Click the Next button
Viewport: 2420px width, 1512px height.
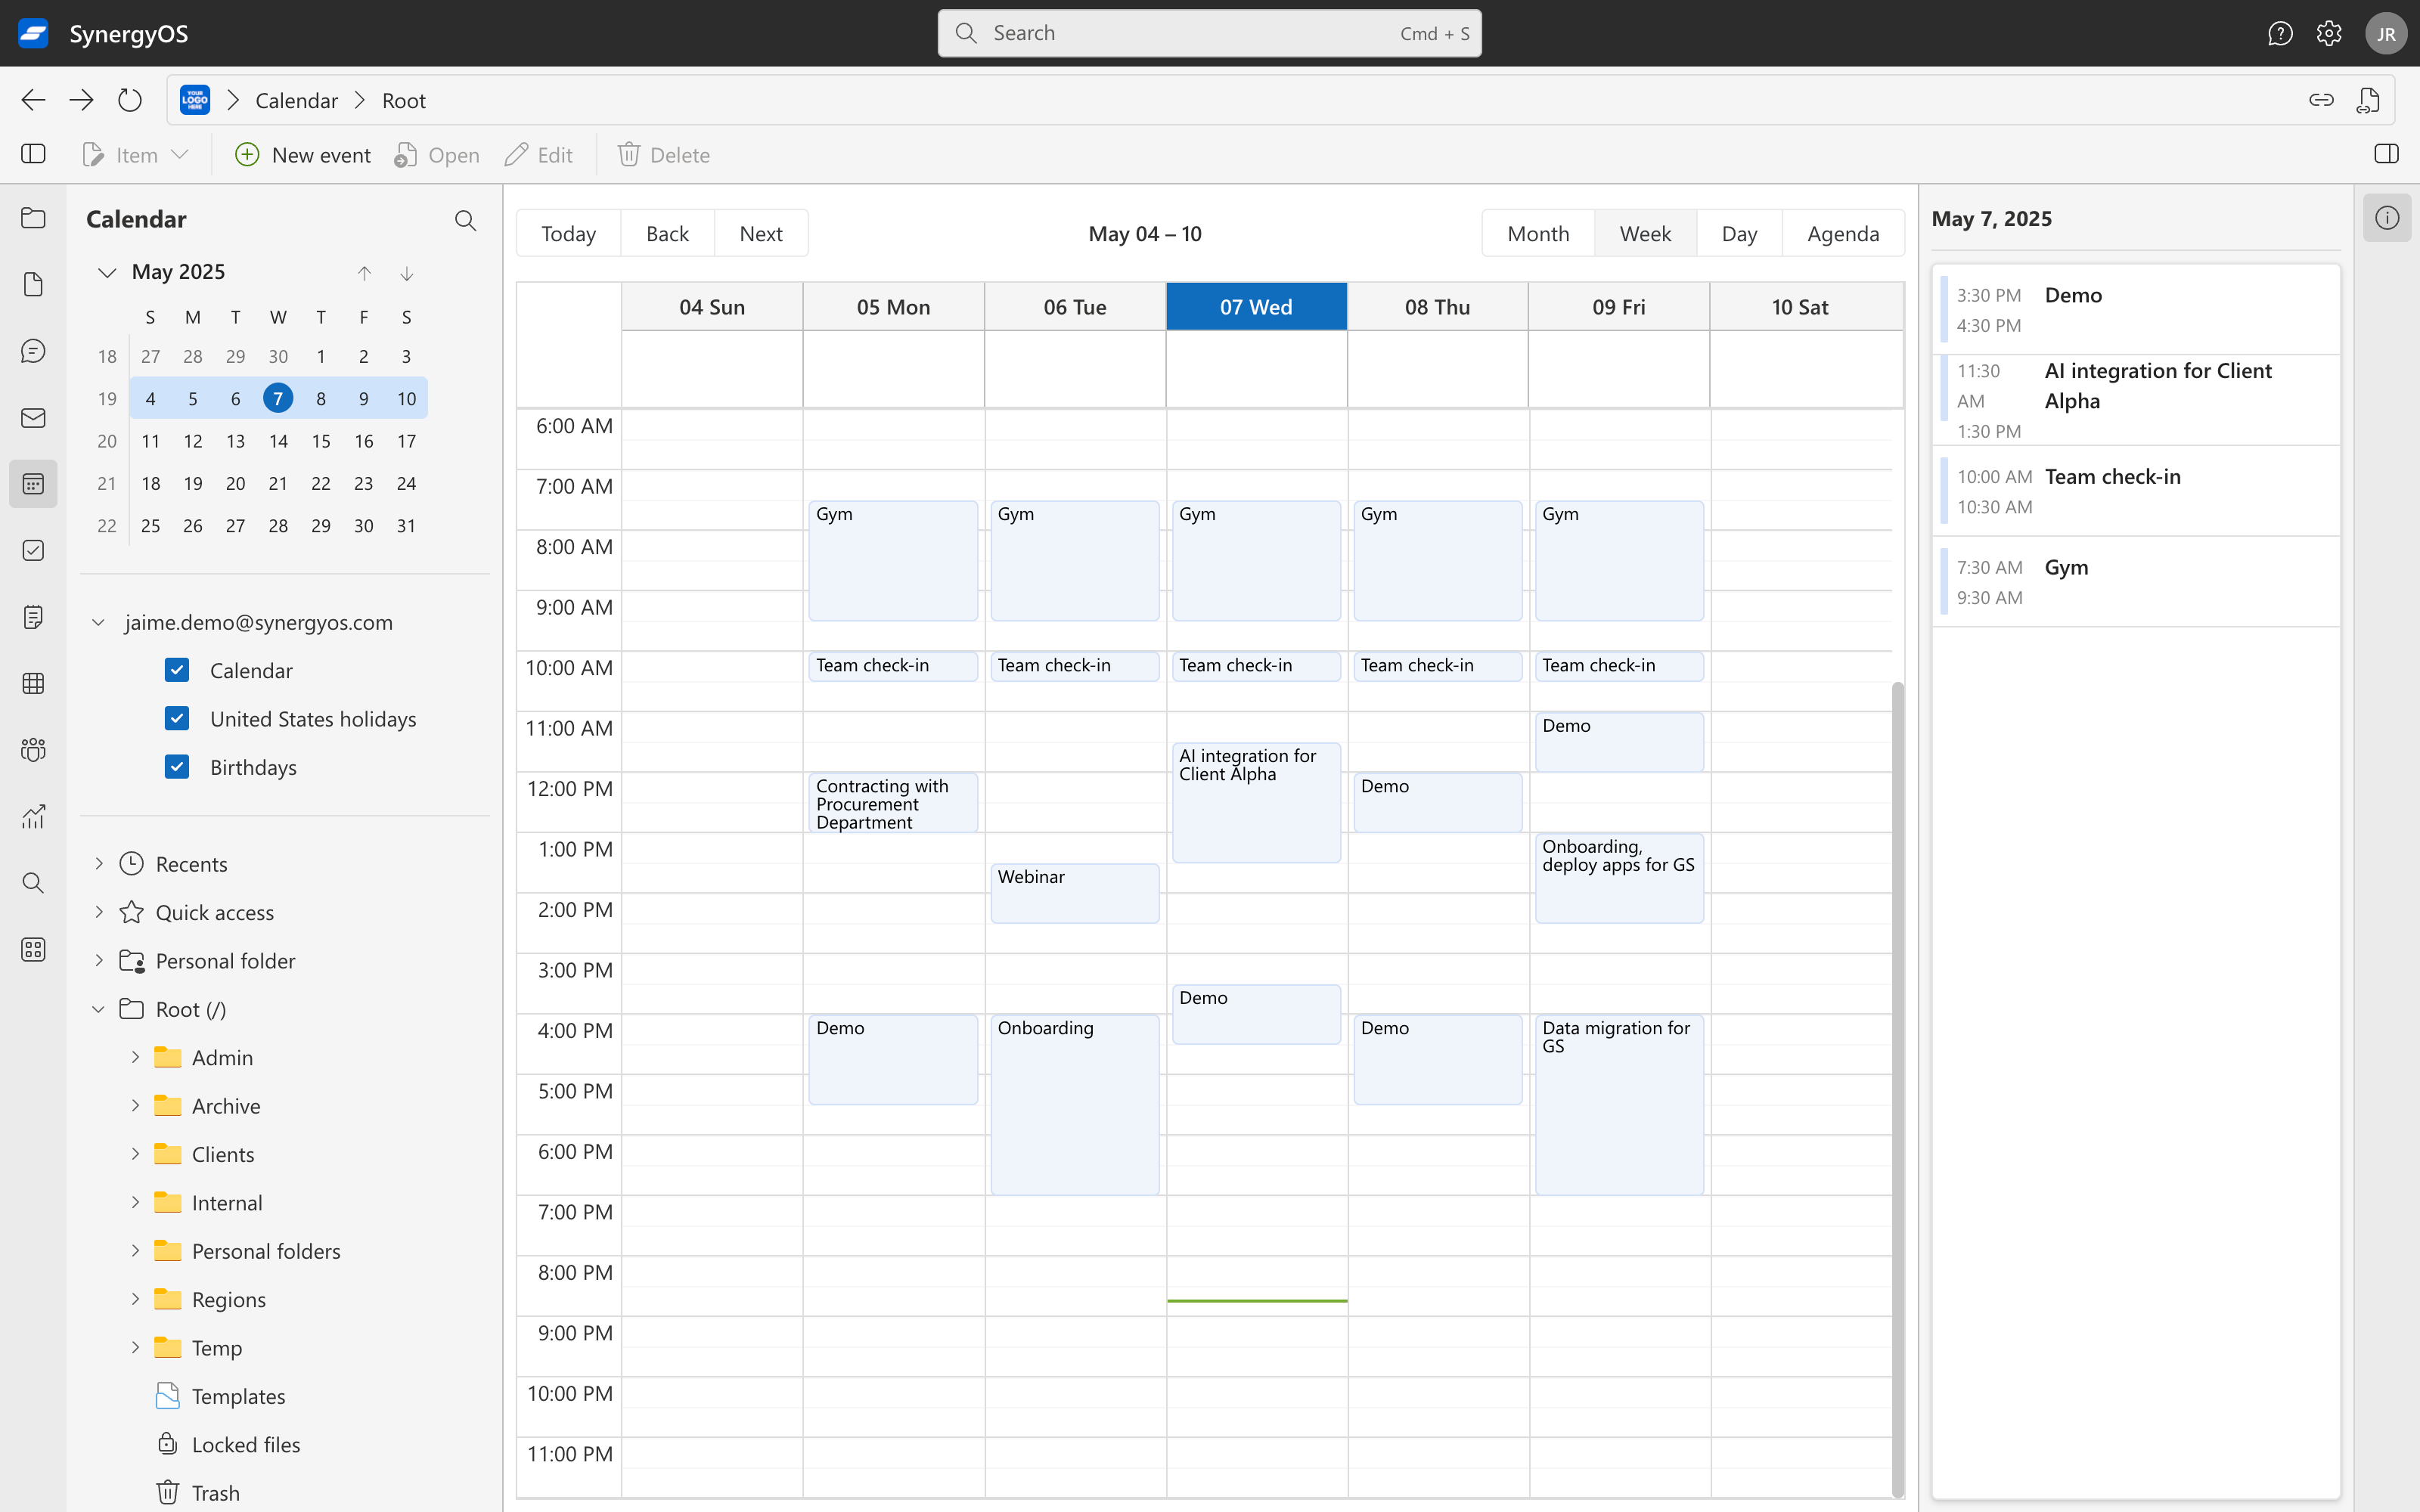tap(761, 233)
